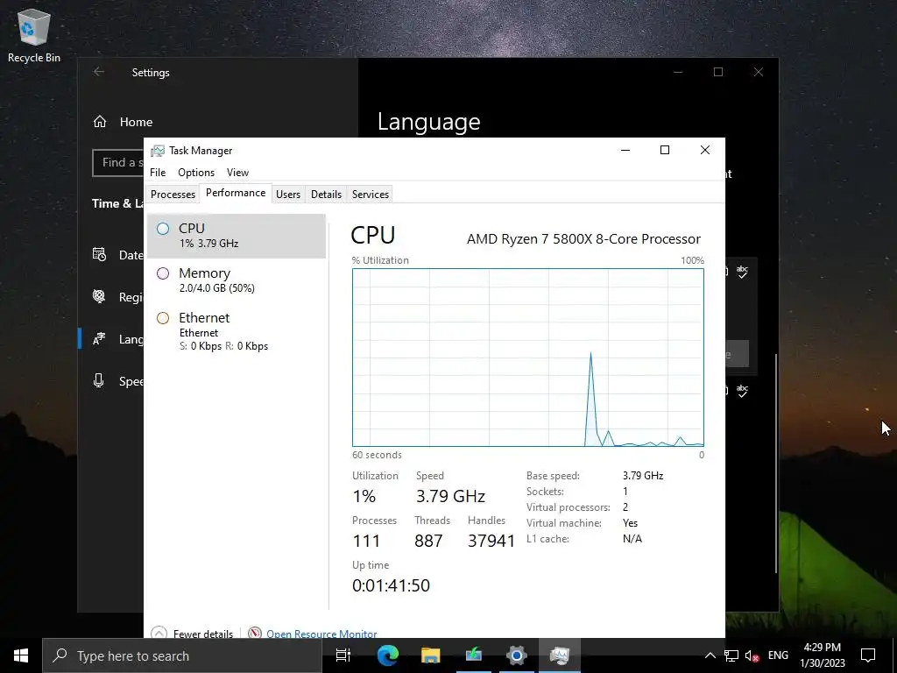
Task: Click the Threads count 887
Action: coord(428,541)
